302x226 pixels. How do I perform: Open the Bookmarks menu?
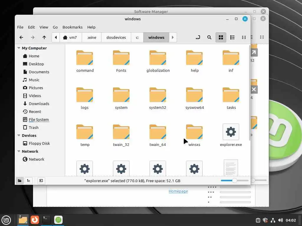pos(73,27)
